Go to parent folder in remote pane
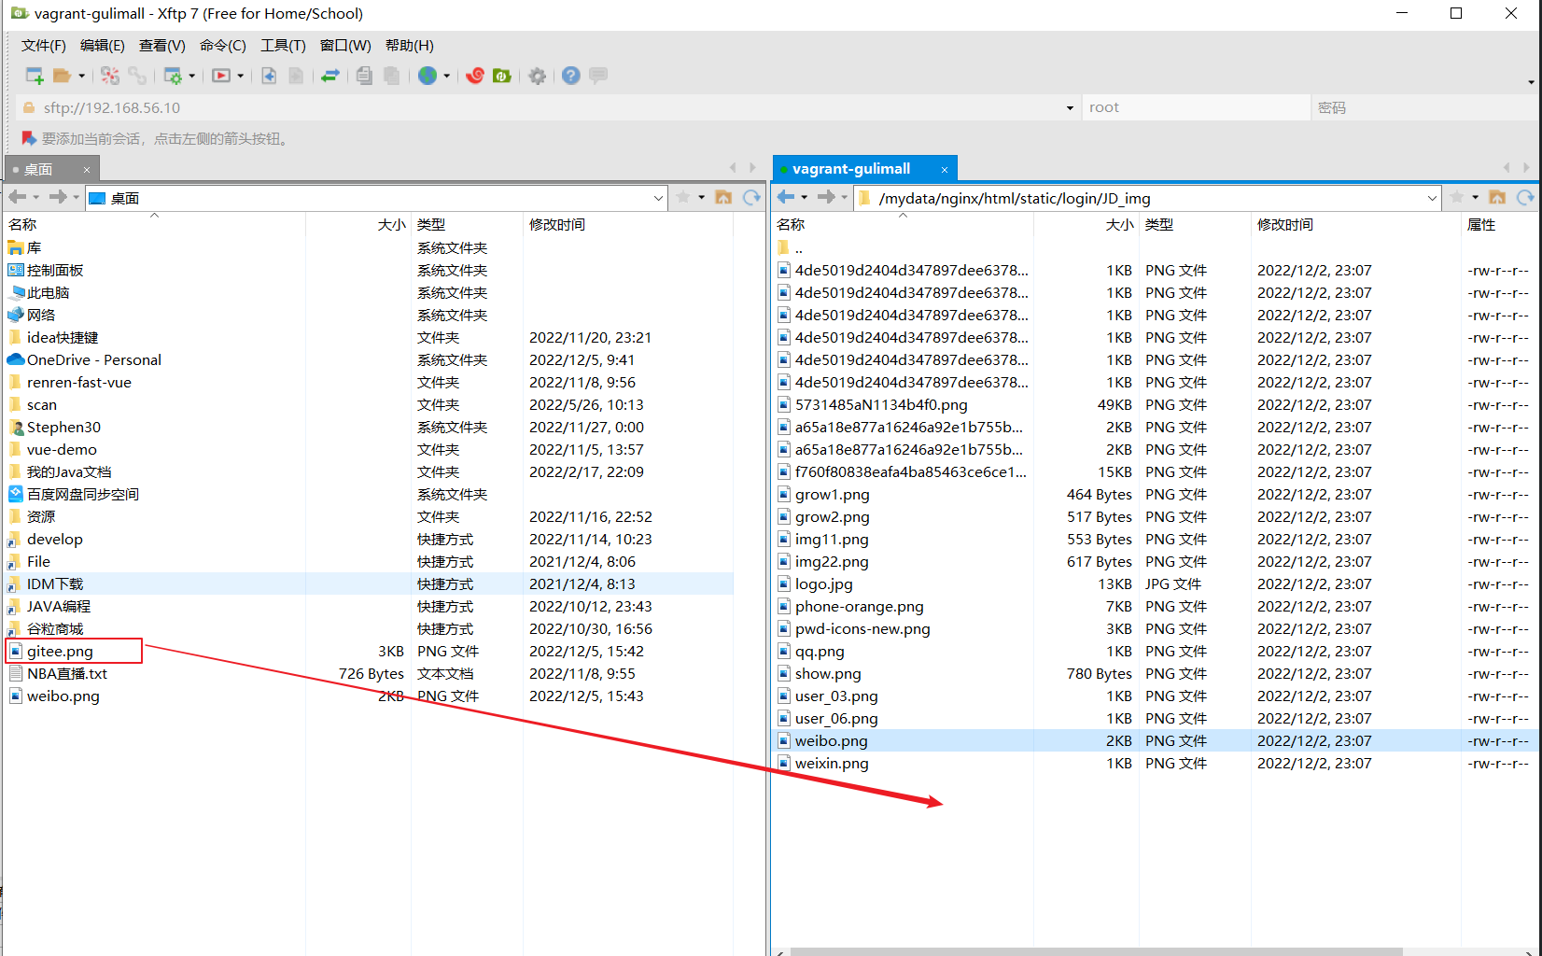The height and width of the screenshot is (956, 1542). click(1497, 197)
